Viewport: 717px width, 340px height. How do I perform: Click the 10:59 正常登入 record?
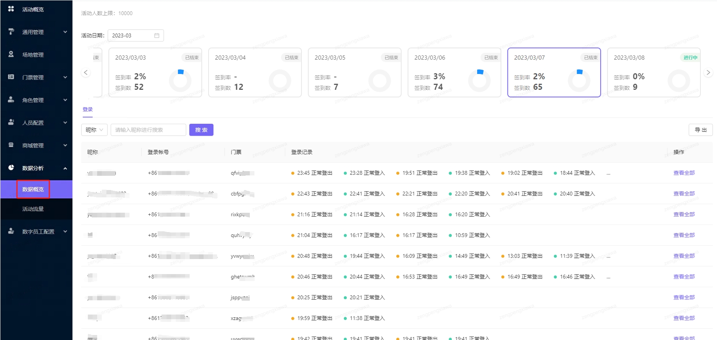tap(469, 235)
